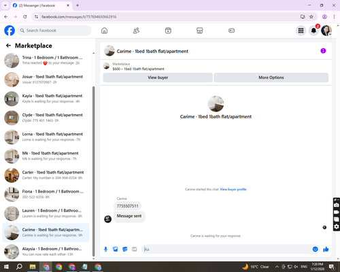This screenshot has width=340, height=272.
Task: Open Windows Start menu
Action: [6, 267]
